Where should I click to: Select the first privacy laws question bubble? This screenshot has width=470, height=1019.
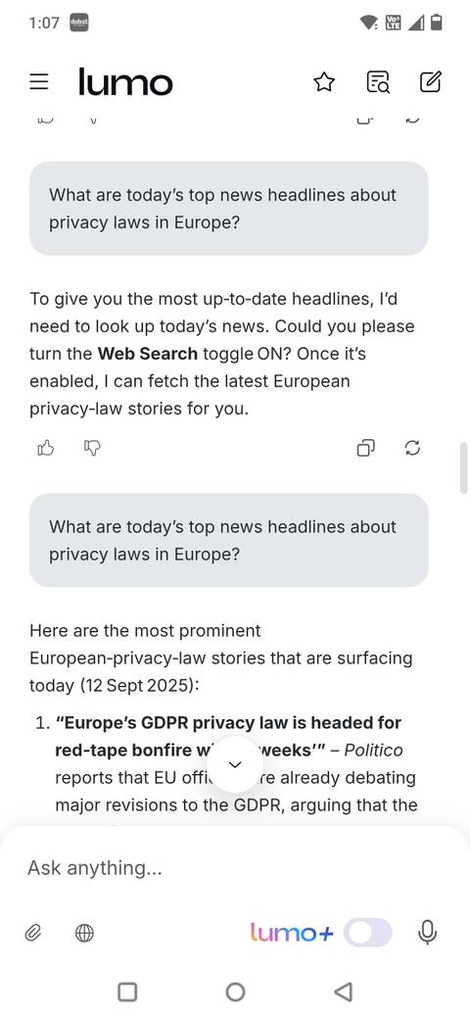click(228, 209)
